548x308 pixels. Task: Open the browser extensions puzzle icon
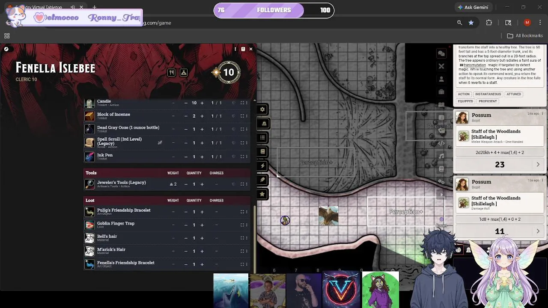pyautogui.click(x=489, y=23)
